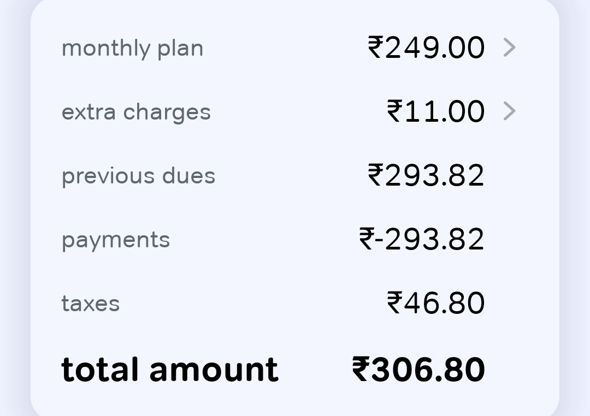The image size is (590, 416).
Task: Click the rupee symbol beside 249.00
Action: coord(376,47)
